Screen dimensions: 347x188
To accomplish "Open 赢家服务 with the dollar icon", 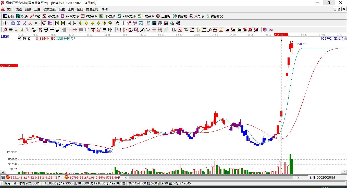I will coord(215,16).
